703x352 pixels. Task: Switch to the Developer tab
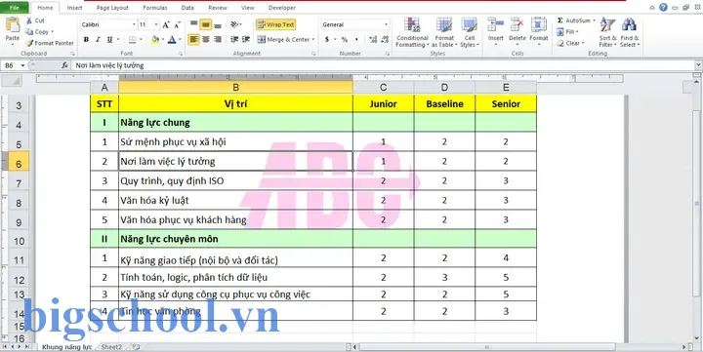click(x=282, y=8)
